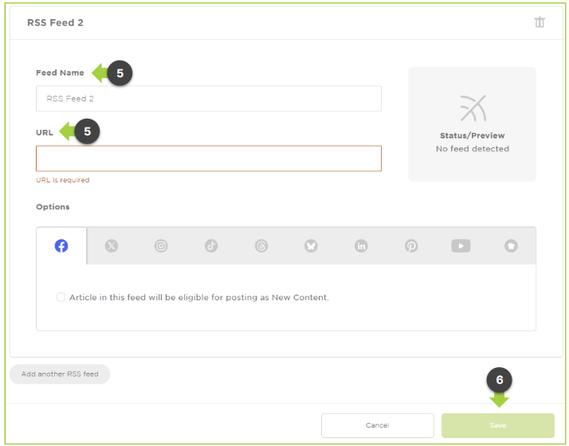
Task: Open the Pinterest options tab
Action: point(411,246)
